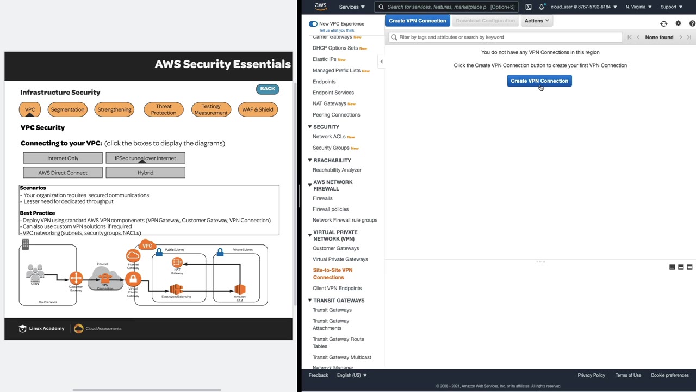This screenshot has height=392, width=696.
Task: Jump to the last results page
Action: coord(689,38)
